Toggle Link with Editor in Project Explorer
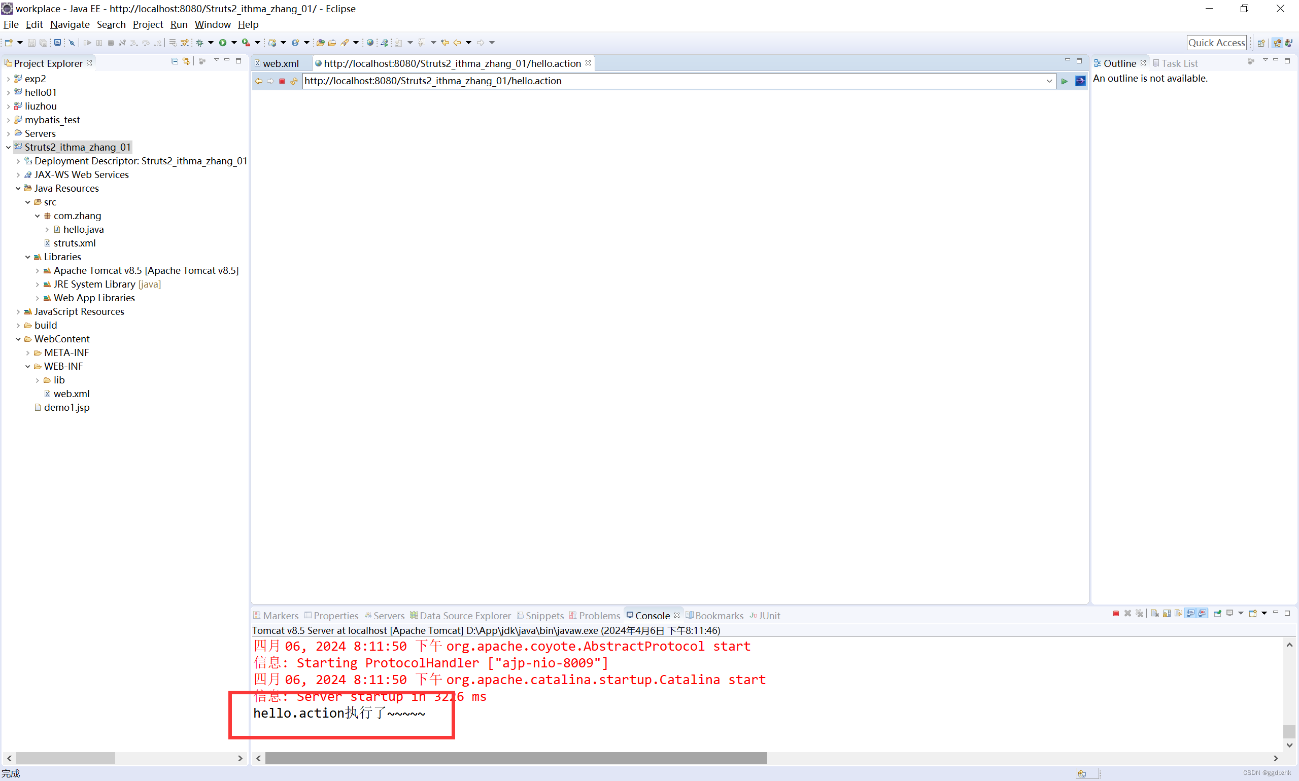1299x781 pixels. pyautogui.click(x=186, y=61)
